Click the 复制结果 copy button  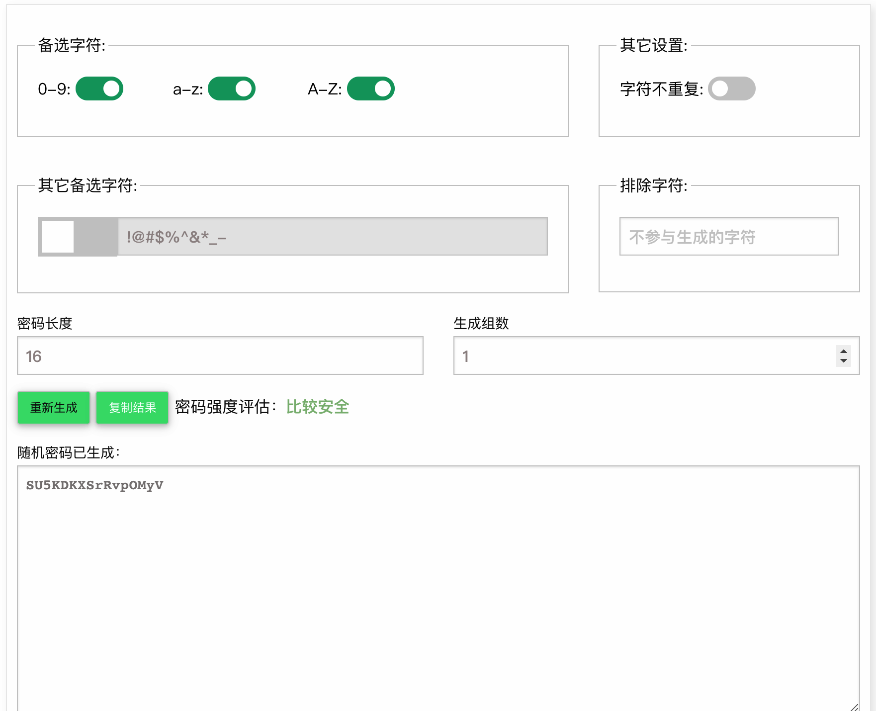132,407
